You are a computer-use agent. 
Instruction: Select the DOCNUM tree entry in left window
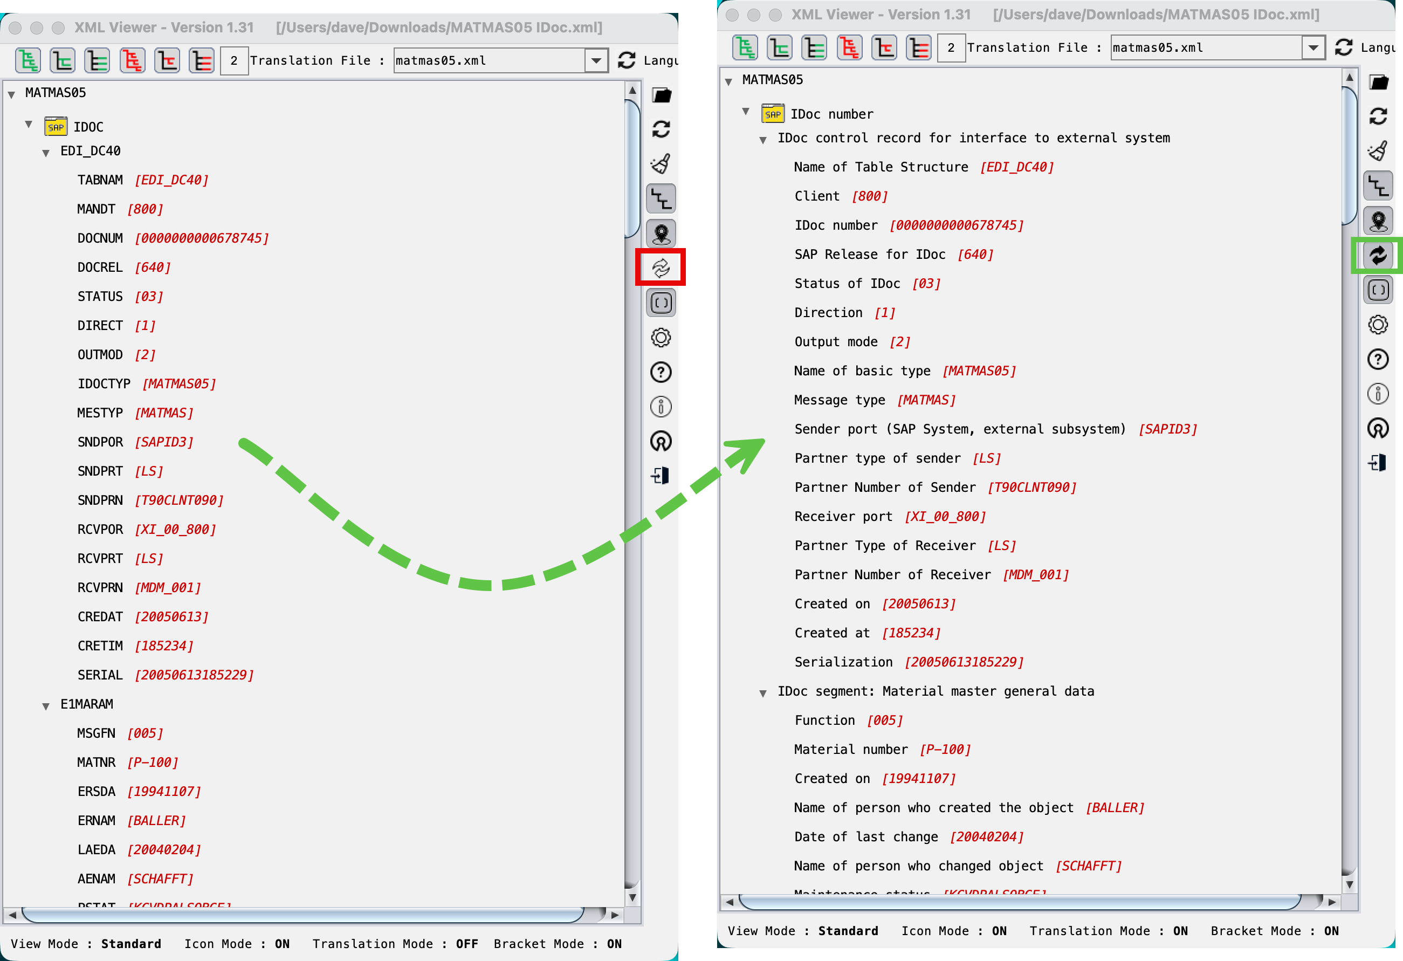100,238
